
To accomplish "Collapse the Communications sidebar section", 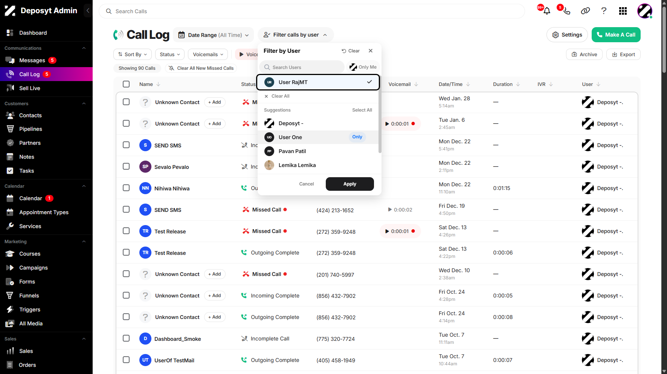I will [x=84, y=48].
